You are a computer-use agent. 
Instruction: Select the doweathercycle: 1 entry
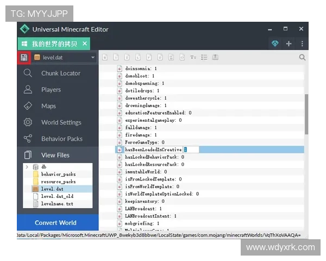pos(146,98)
